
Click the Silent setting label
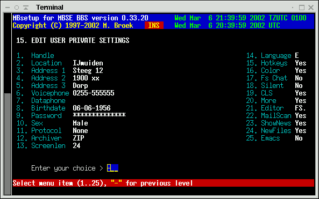coord(272,85)
